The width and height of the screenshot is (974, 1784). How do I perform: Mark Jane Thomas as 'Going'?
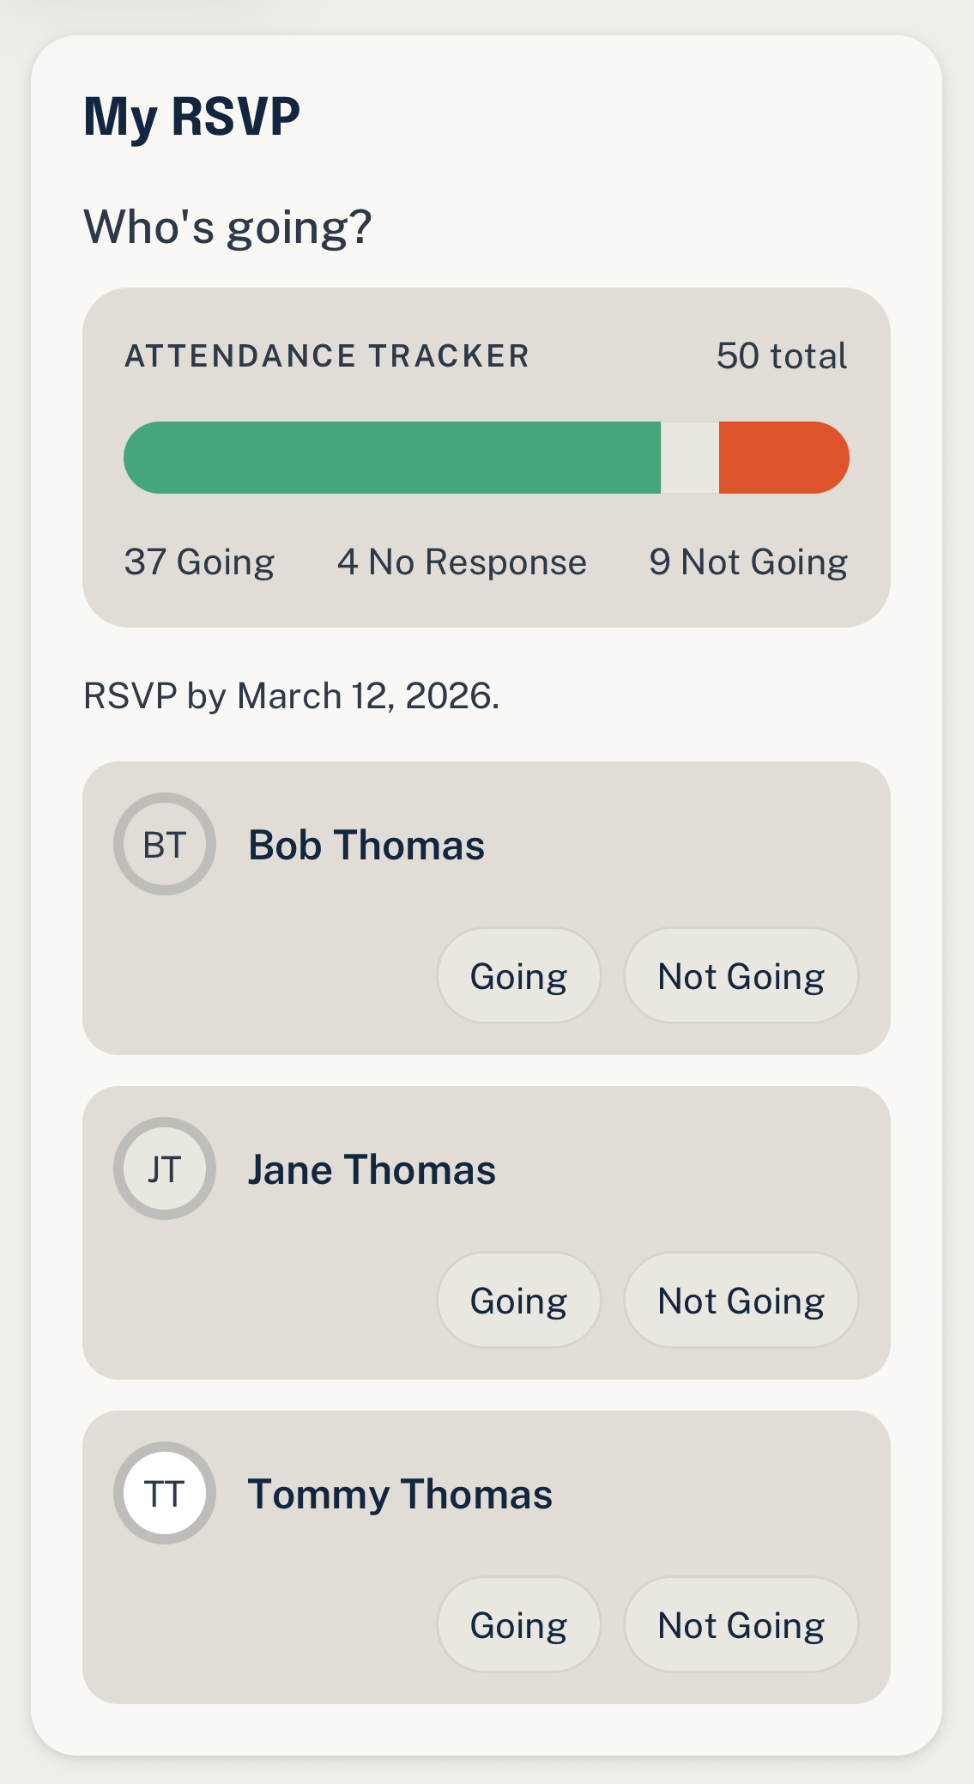tap(518, 1300)
